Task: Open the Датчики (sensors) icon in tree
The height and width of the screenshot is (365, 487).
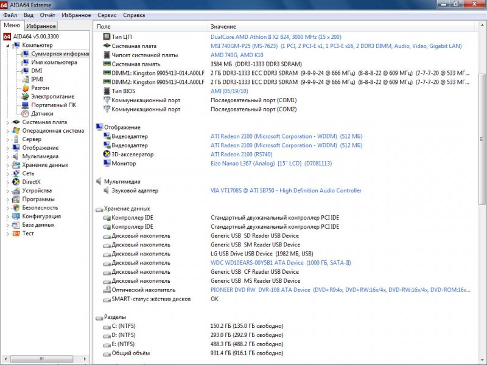Action: [x=25, y=113]
